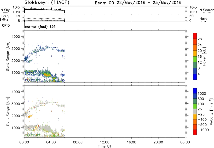The image size is (214, 148).
Task: Click the 'Nave' legend label
Action: (204, 18)
